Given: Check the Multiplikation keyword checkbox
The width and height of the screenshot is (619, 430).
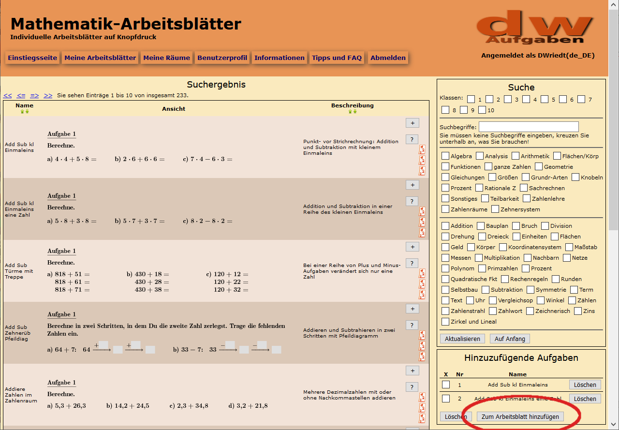Looking at the screenshot, I should (479, 257).
